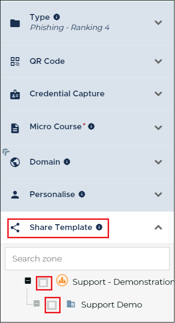This screenshot has height=323, width=175.
Task: Click the info icon beside Micro Course
Action: coord(91,126)
